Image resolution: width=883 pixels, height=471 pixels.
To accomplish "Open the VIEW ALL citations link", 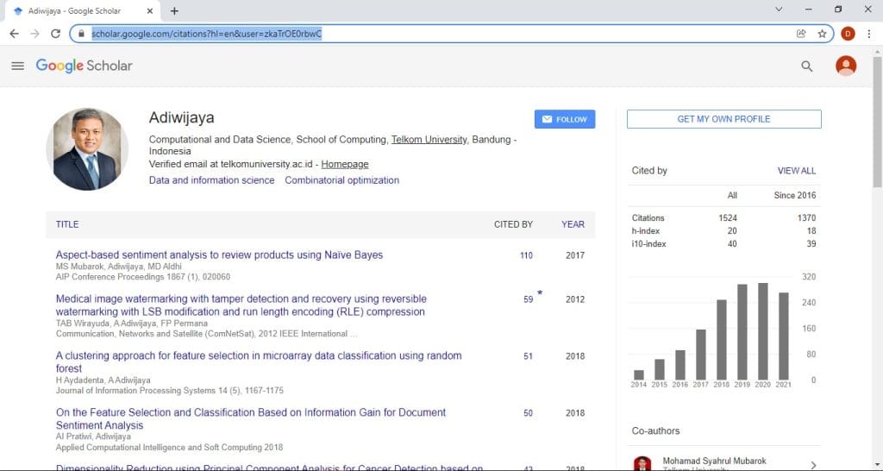I will coord(796,171).
